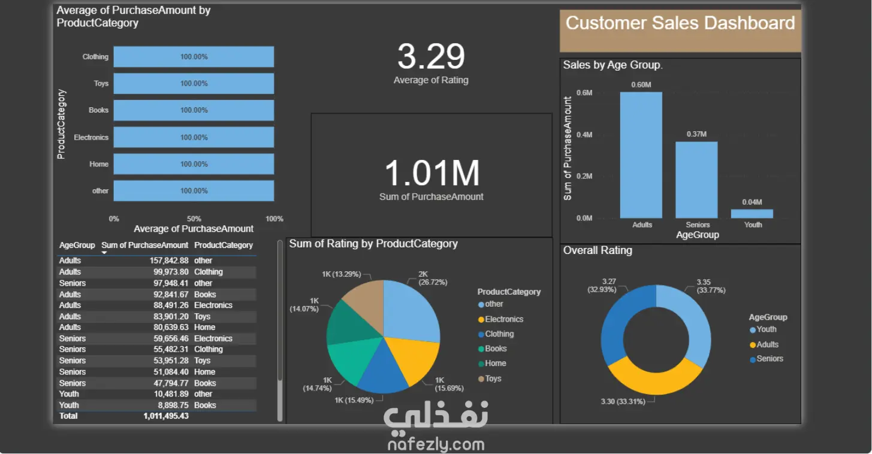
Task: Select the Electronics legend swatch
Action: (481, 320)
